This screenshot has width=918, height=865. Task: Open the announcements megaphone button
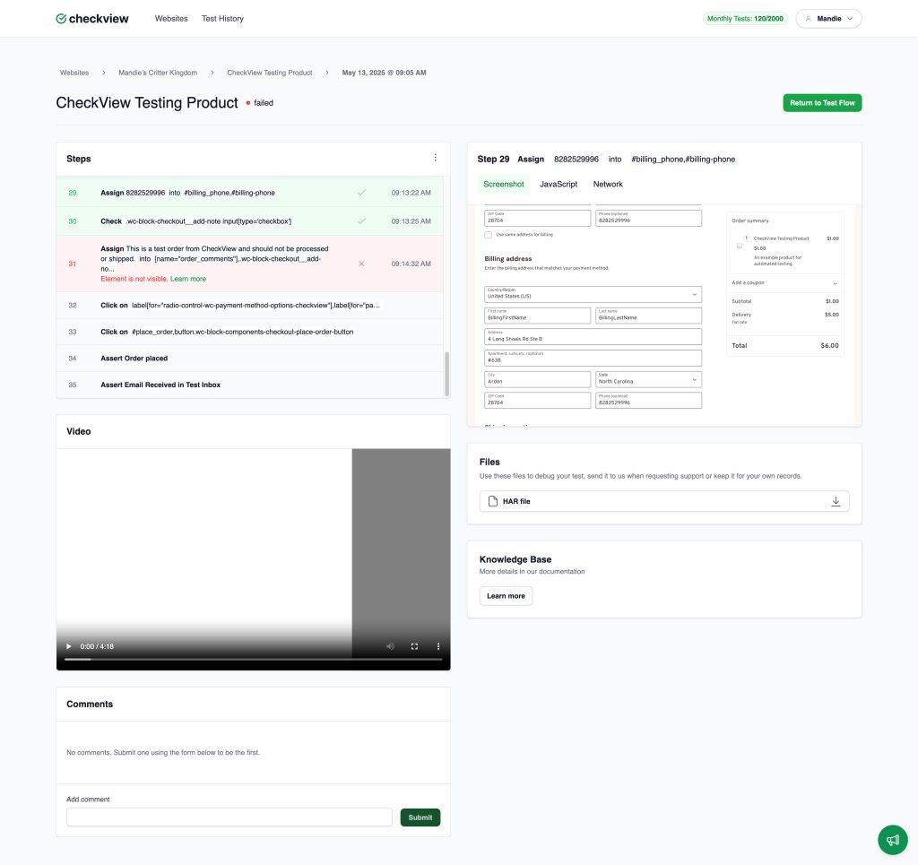[x=892, y=840]
